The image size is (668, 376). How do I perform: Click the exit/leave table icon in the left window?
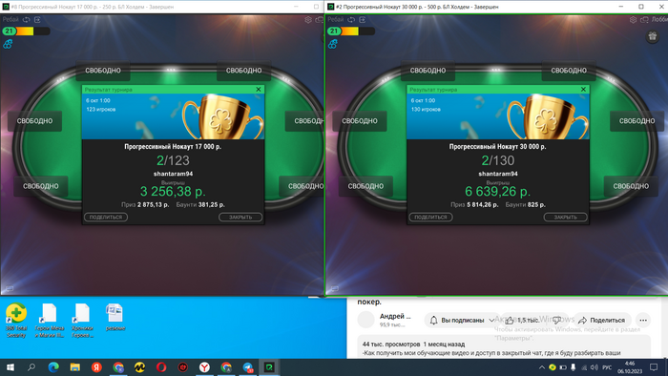pos(37,20)
